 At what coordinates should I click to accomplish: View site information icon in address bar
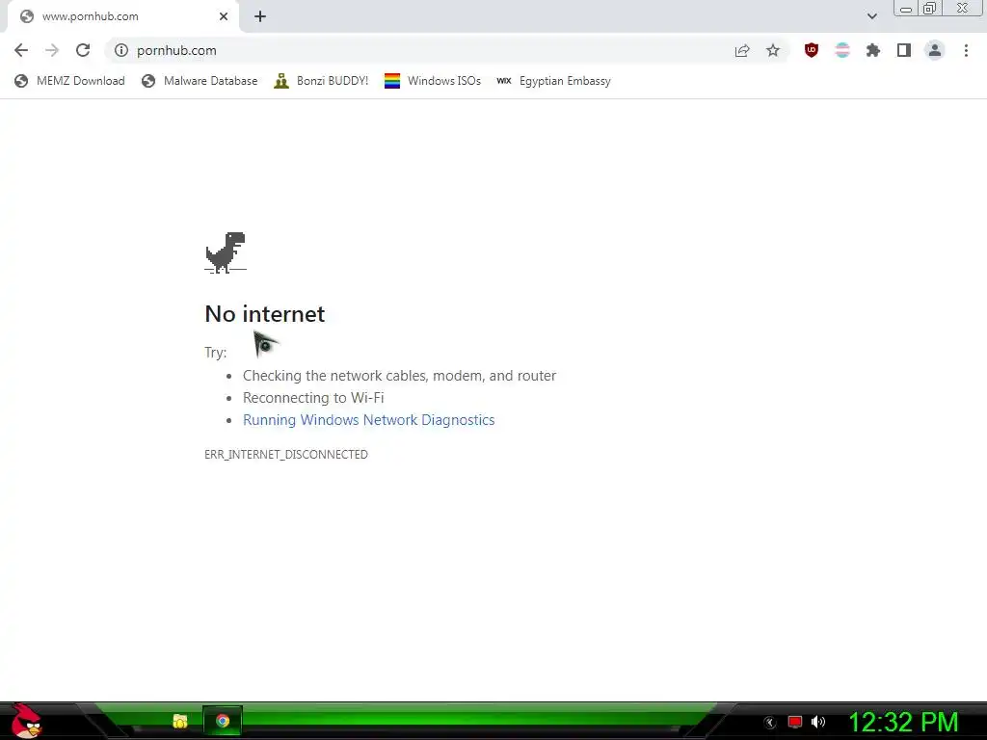120,50
